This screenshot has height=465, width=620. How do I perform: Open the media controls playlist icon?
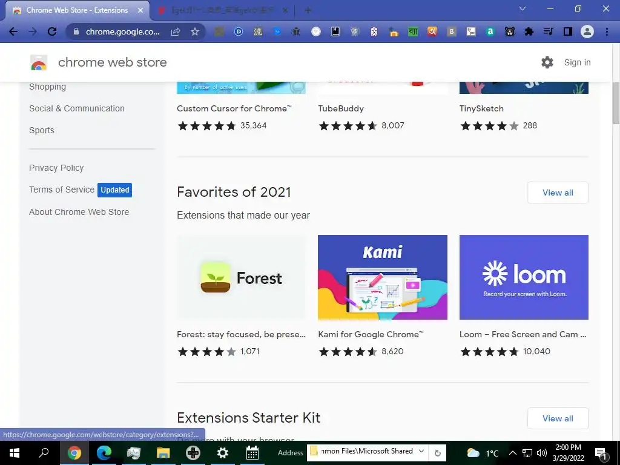(x=549, y=31)
